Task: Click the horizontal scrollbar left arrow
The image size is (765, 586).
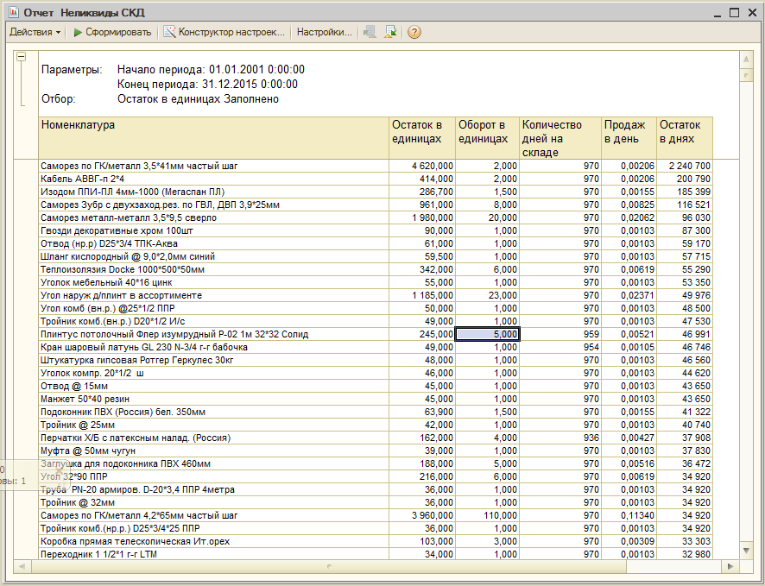Action: pyautogui.click(x=22, y=566)
